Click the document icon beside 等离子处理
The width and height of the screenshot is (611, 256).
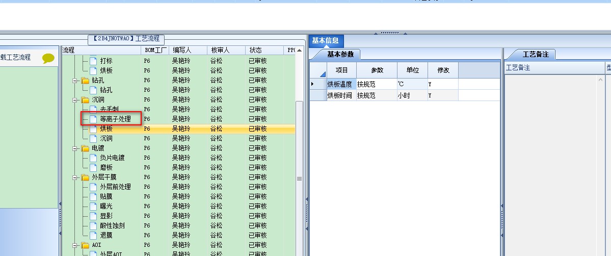coord(93,119)
